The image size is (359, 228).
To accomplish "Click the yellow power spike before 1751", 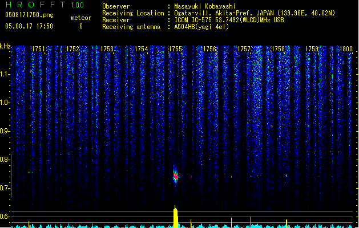I will click(x=29, y=225).
